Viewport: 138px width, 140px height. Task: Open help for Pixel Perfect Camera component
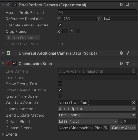(121, 5)
